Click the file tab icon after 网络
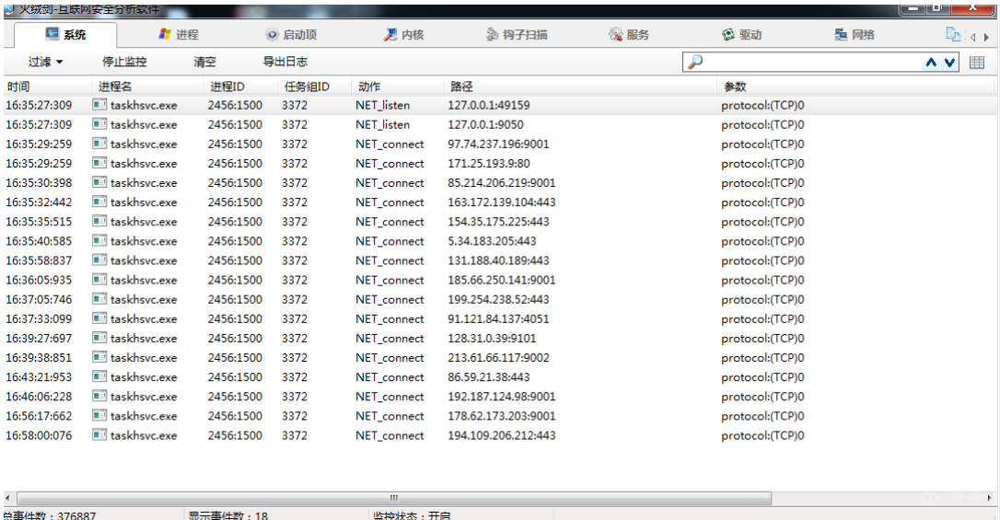Image resolution: width=1000 pixels, height=520 pixels. (x=953, y=34)
